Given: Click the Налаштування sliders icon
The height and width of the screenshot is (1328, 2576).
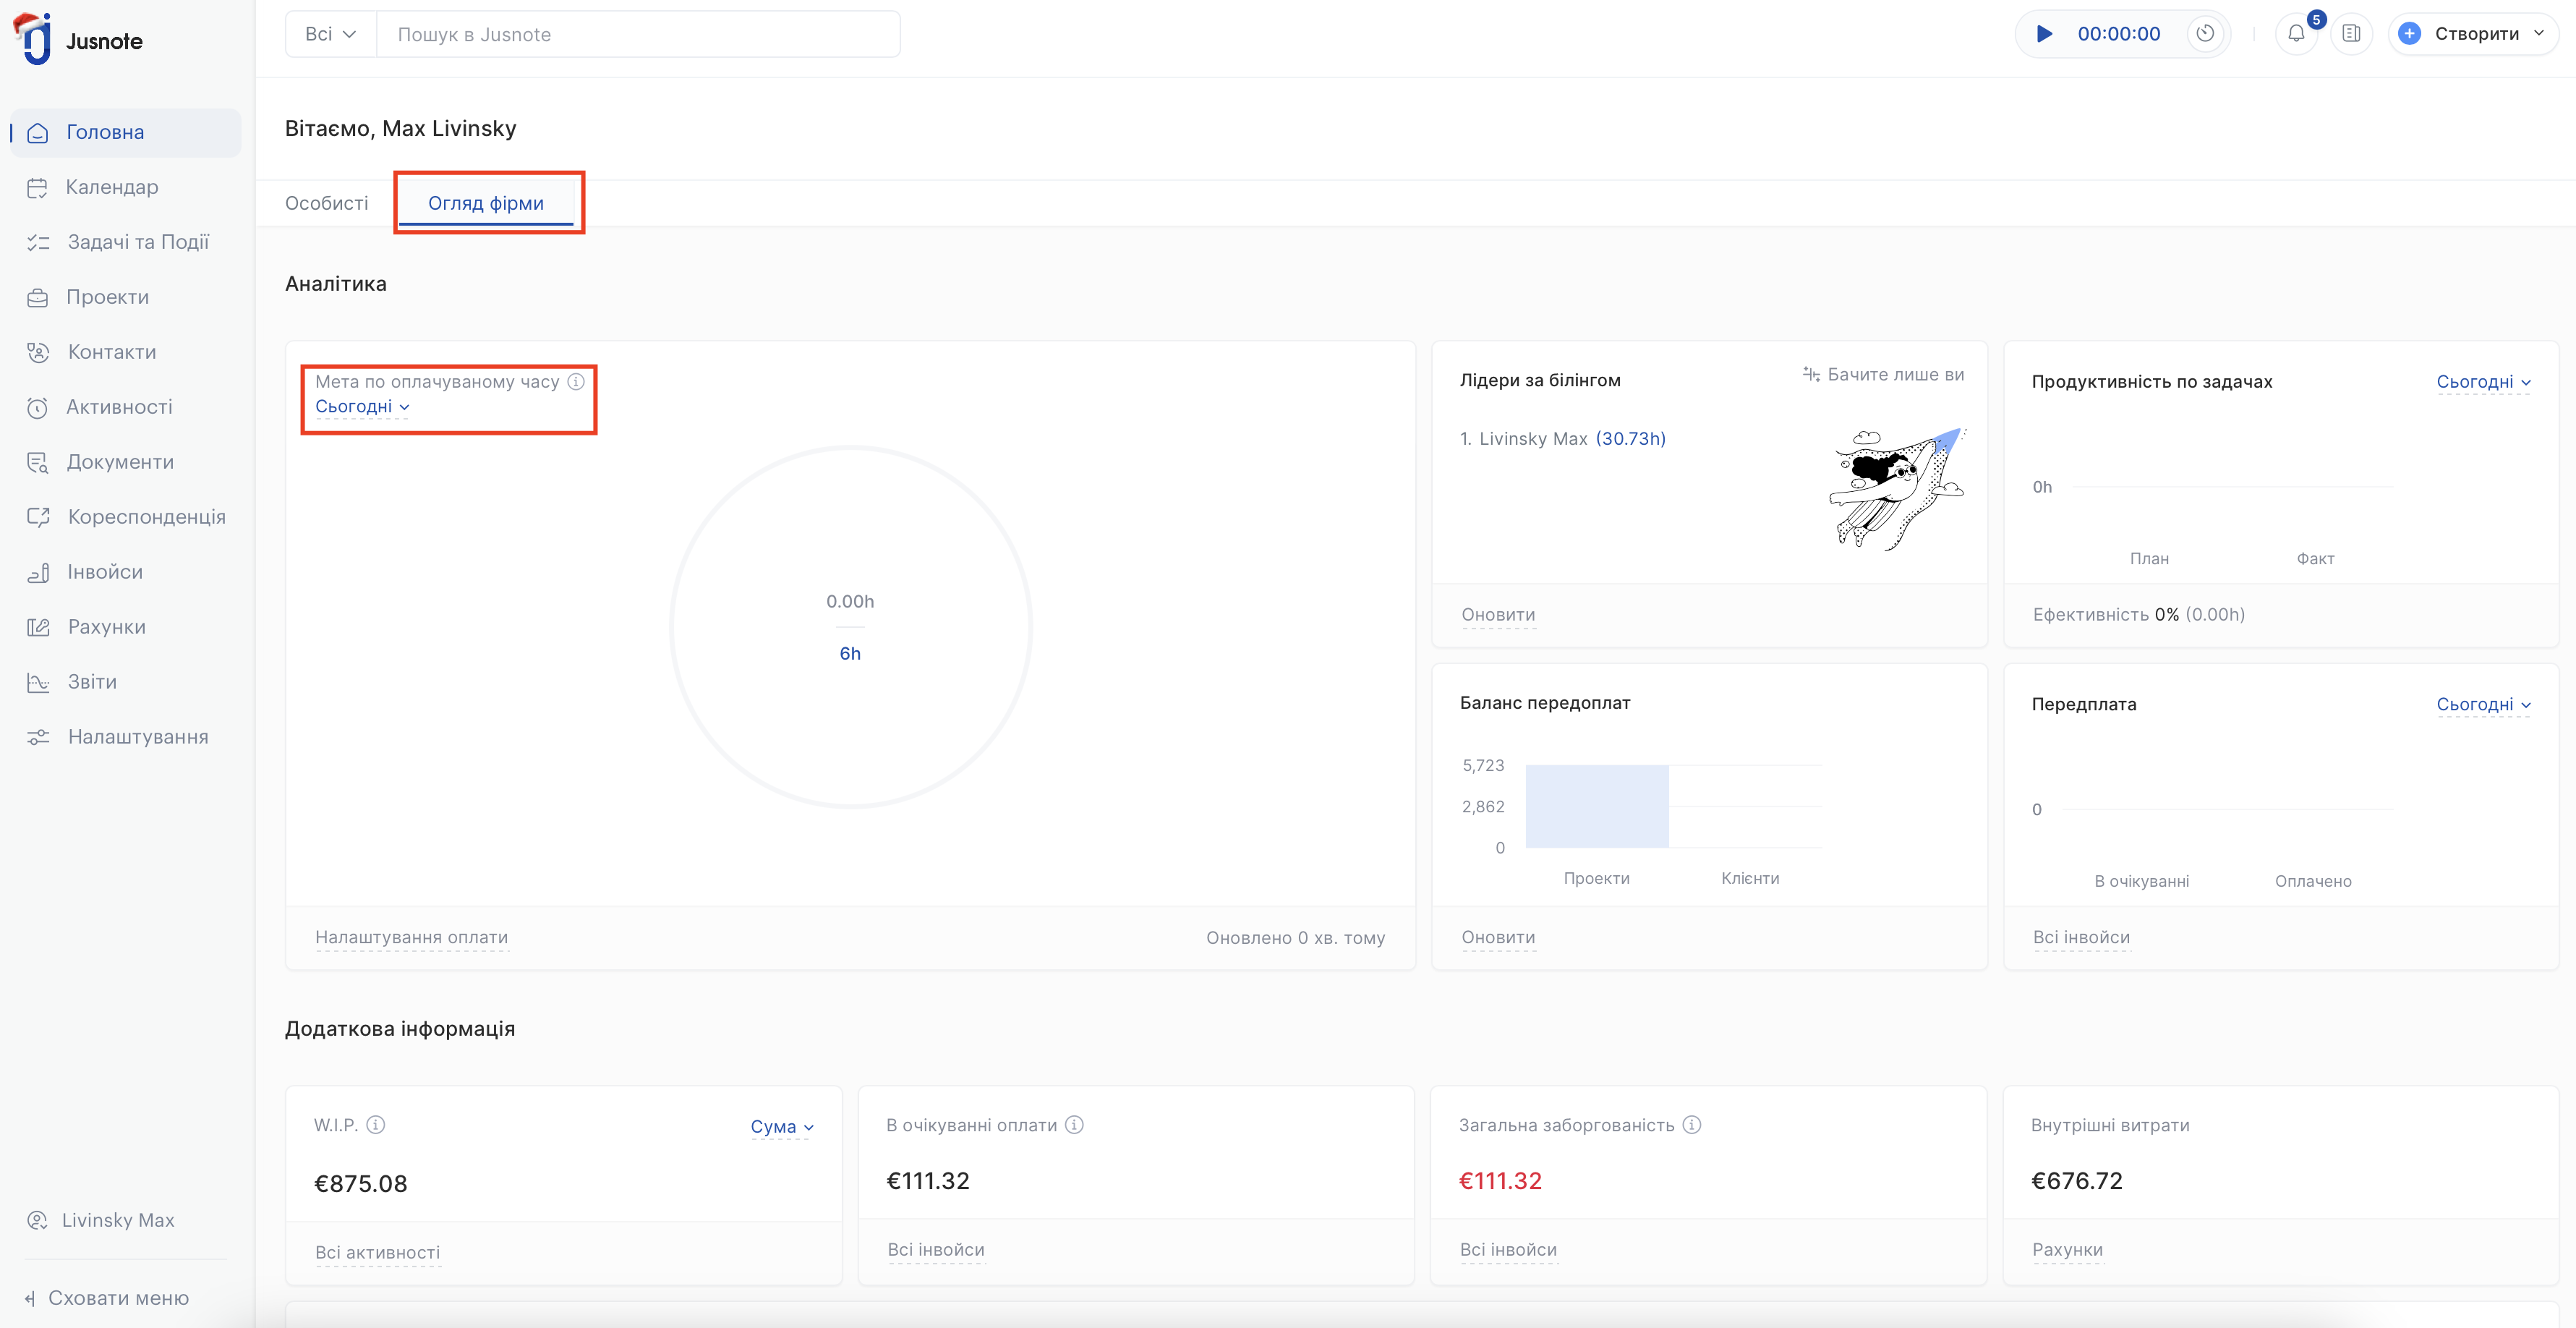Looking at the screenshot, I should (x=38, y=737).
